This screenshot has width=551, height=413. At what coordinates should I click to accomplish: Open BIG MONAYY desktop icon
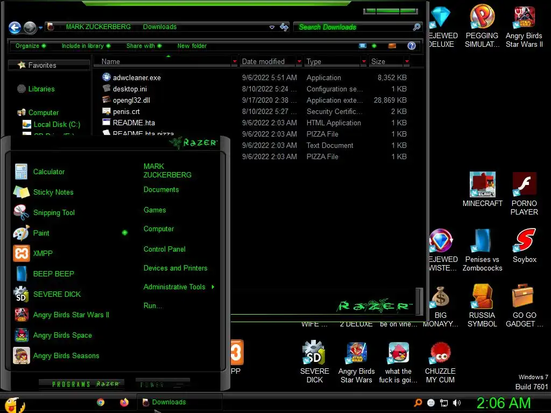tap(440, 307)
